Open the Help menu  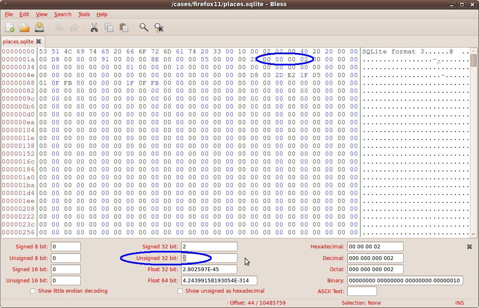click(x=102, y=14)
